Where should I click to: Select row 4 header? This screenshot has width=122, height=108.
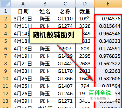click(x=5, y=34)
